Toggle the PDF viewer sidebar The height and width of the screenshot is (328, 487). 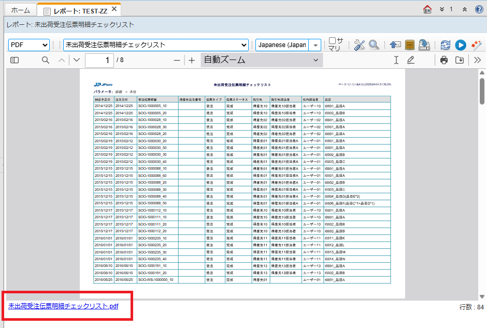[15, 60]
